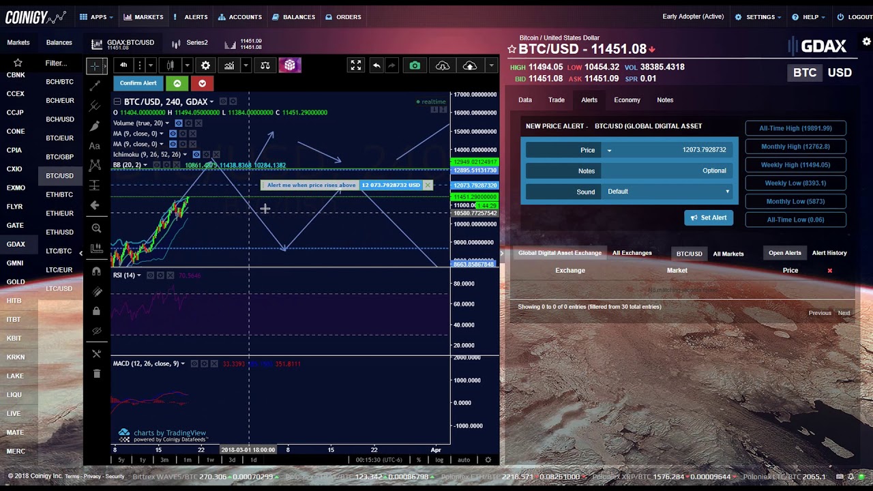Viewport: 873px width, 491px height.
Task: Select the trend line drawing tool
Action: (x=95, y=86)
